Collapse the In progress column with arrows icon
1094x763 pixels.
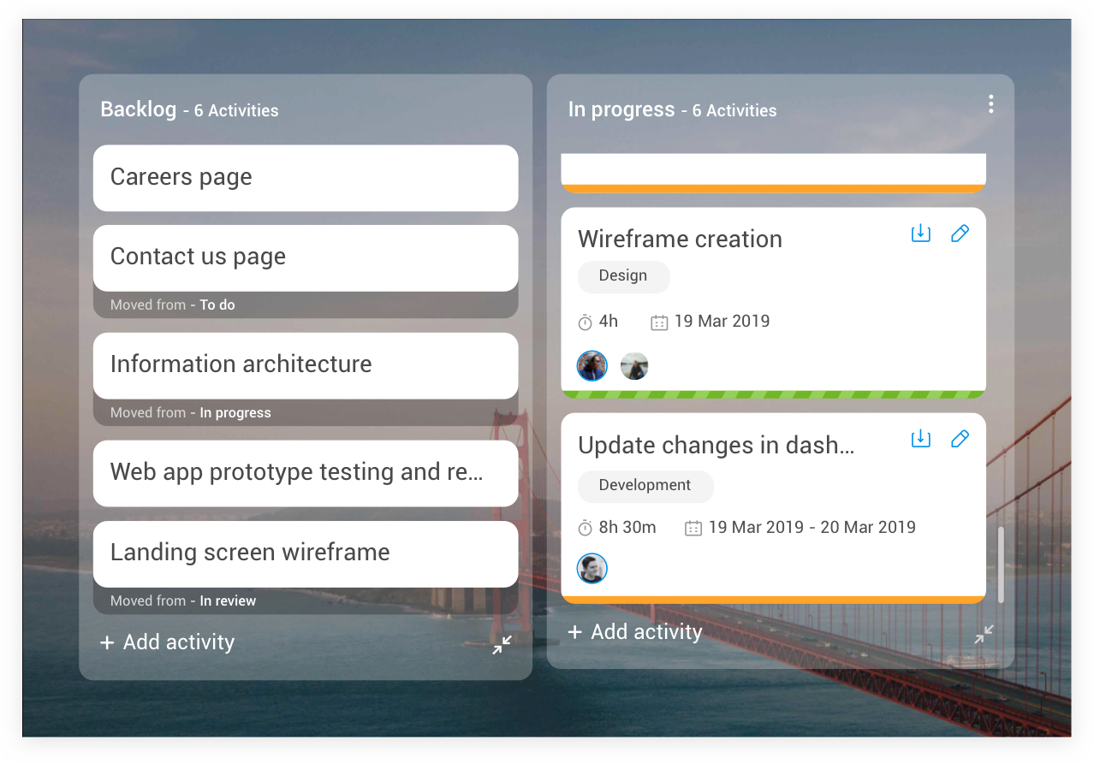point(984,634)
